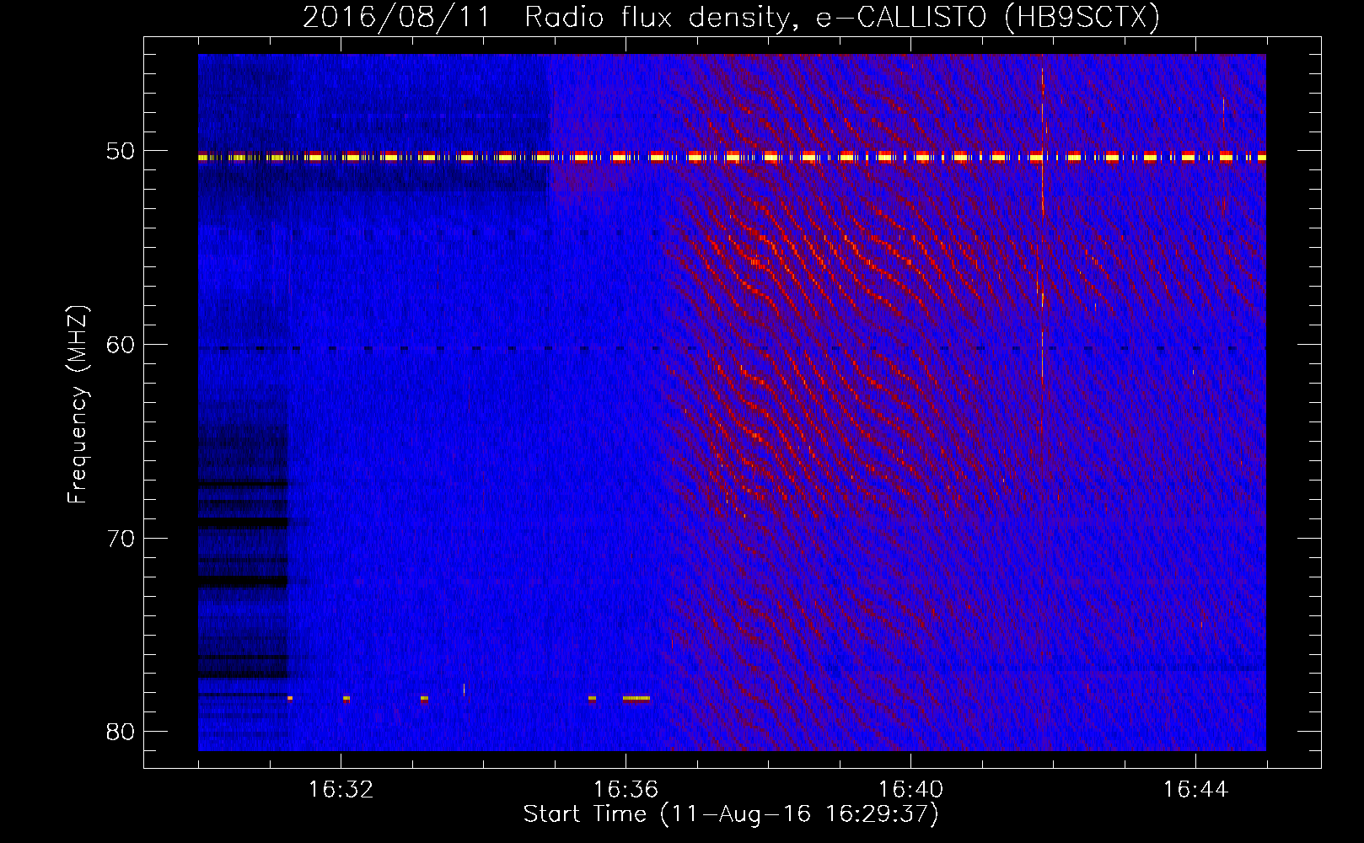The image size is (1364, 843).
Task: Click the 'Frequency (MHZ)' y-axis label
Action: pos(78,405)
